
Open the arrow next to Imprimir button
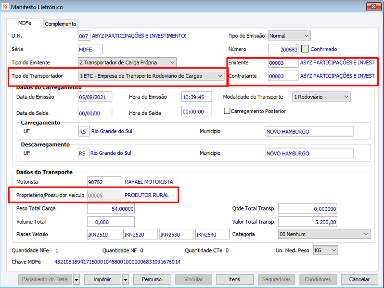click(x=126, y=279)
